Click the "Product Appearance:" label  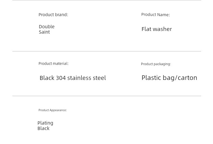(53, 110)
